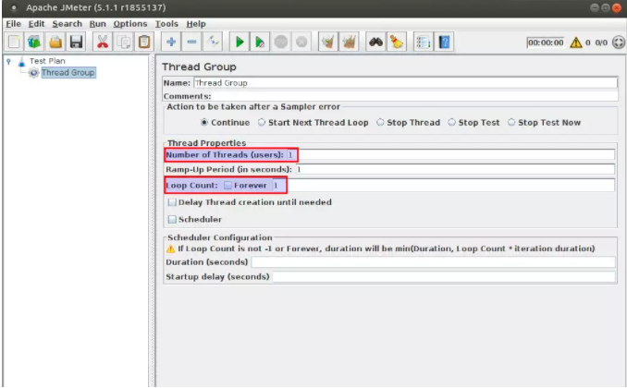The height and width of the screenshot is (388, 627).
Task: Click the remote engines circular icon at toolbar end
Action: [618, 42]
